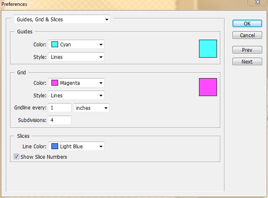Image resolution: width=268 pixels, height=198 pixels.
Task: Click the large magenta Grid color swatch
Action: point(208,87)
